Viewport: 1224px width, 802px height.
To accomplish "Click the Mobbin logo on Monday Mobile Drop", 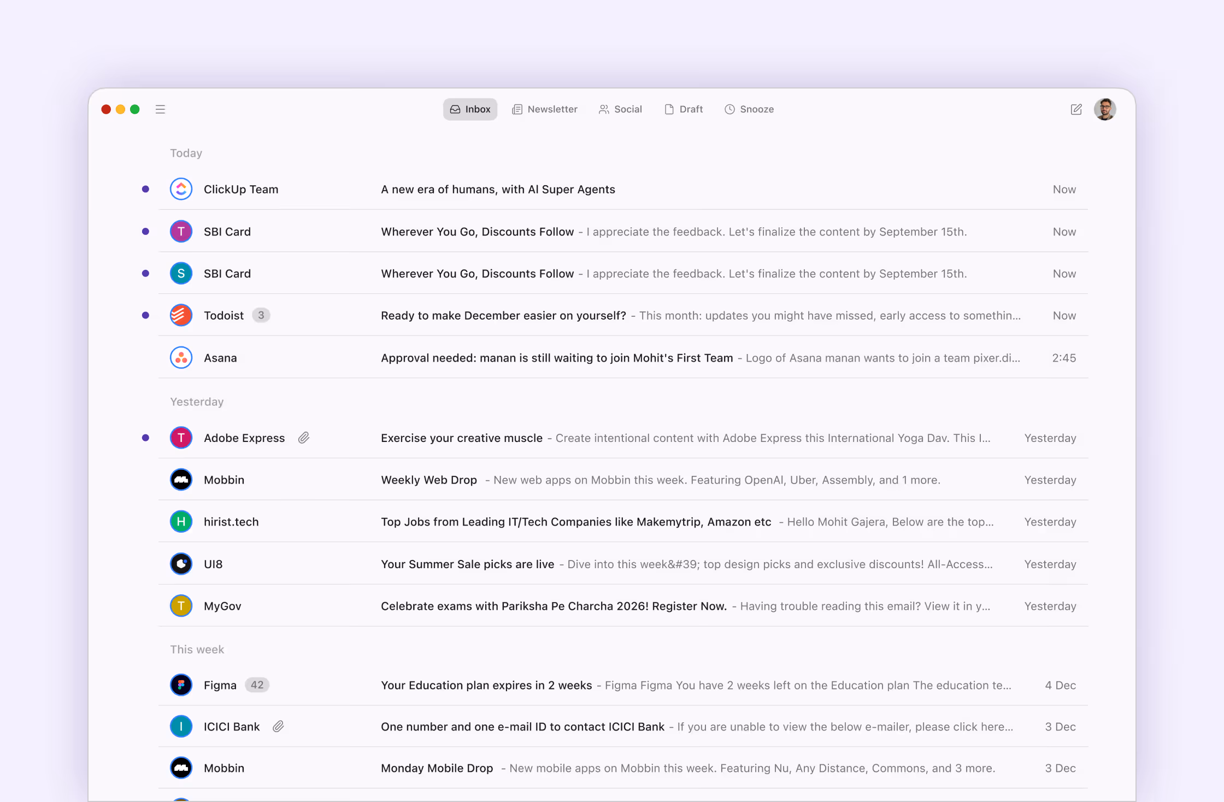I will coord(181,768).
